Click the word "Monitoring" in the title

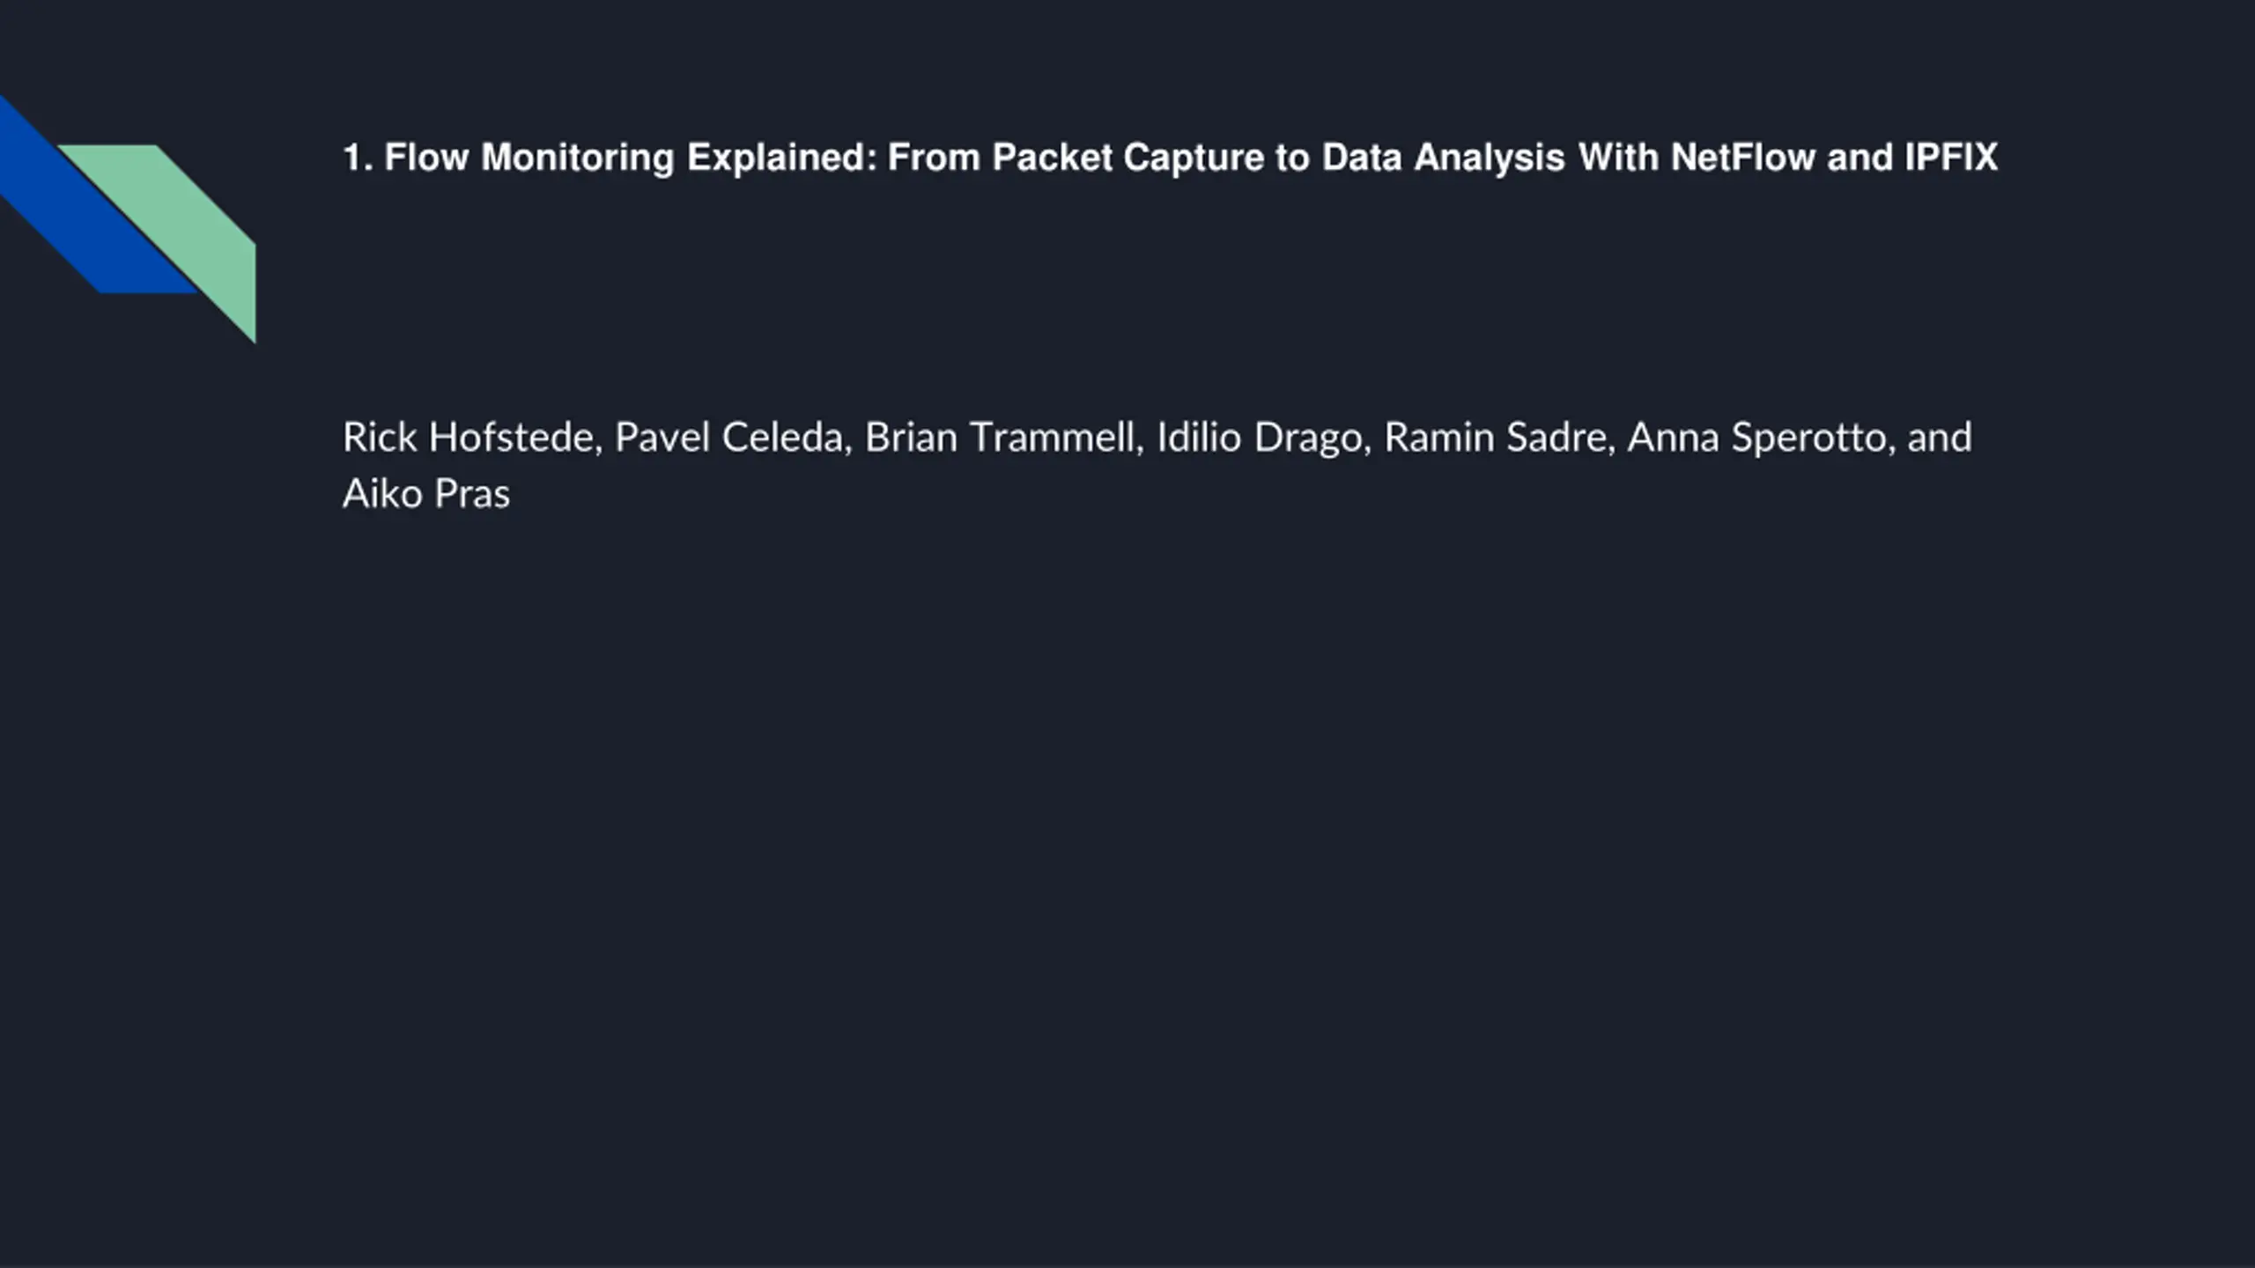577,158
